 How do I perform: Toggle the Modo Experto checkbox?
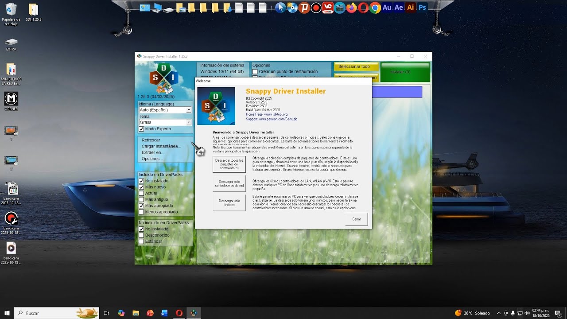(x=141, y=129)
